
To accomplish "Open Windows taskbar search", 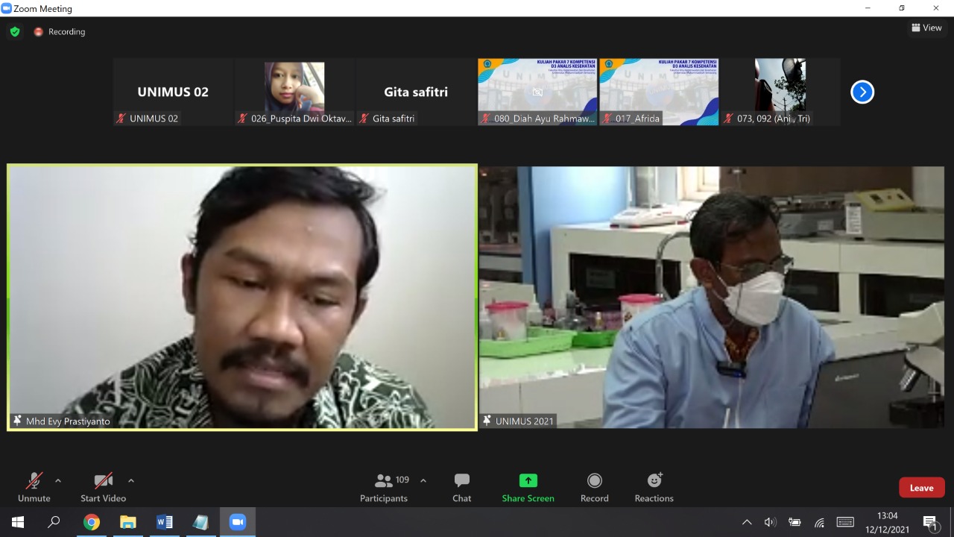I will (54, 522).
